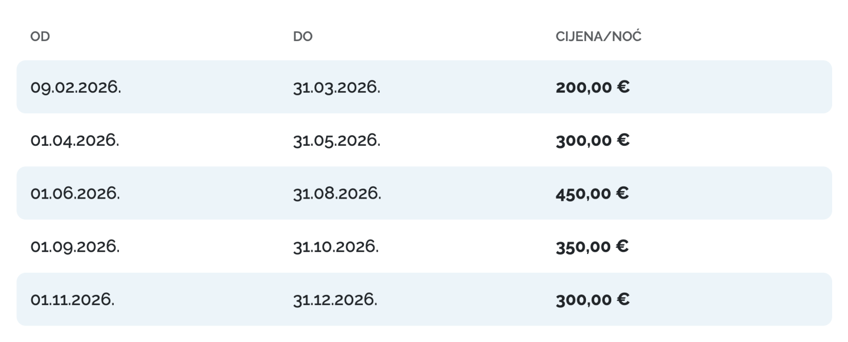Pick the end date 31.08.2026.
Screen dimensions: 848x342
[337, 193]
